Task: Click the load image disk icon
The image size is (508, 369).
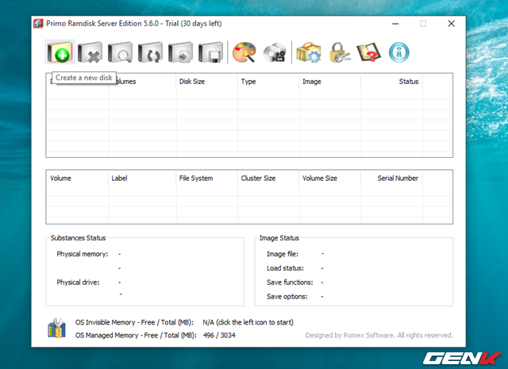Action: tap(180, 52)
